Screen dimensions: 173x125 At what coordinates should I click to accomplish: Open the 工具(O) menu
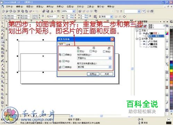pos(90,7)
